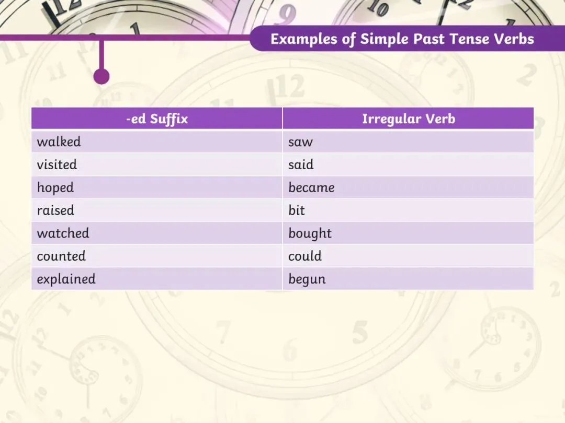Image resolution: width=565 pixels, height=423 pixels.
Task: Click the 'could' table cell
Action: click(408, 256)
